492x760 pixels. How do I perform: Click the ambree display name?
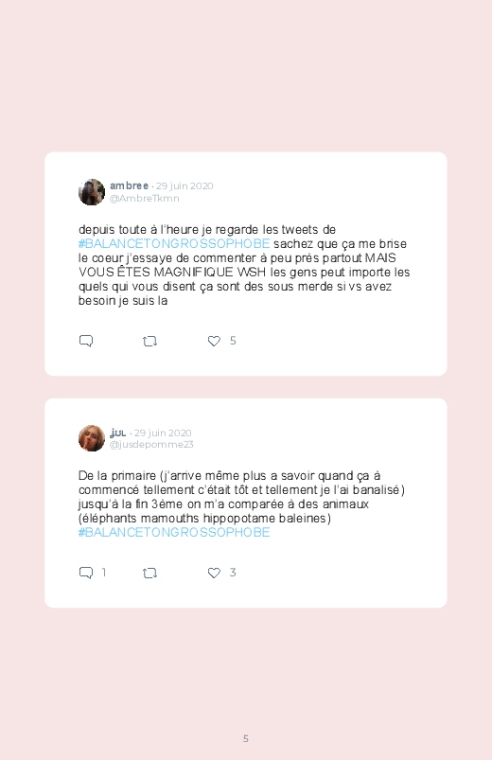coord(129,186)
